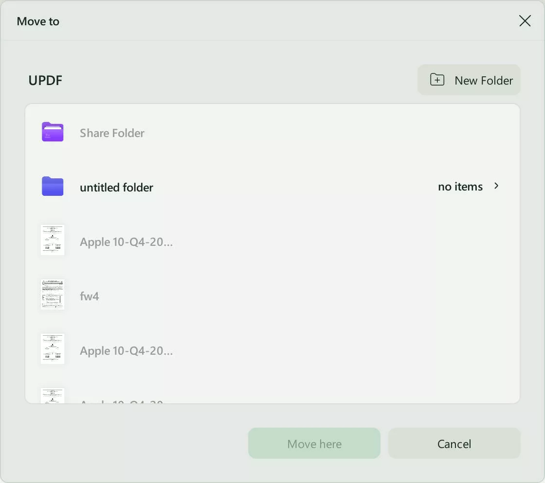The height and width of the screenshot is (483, 545).
Task: Click the UPDF breadcrumb label
Action: [x=45, y=80]
